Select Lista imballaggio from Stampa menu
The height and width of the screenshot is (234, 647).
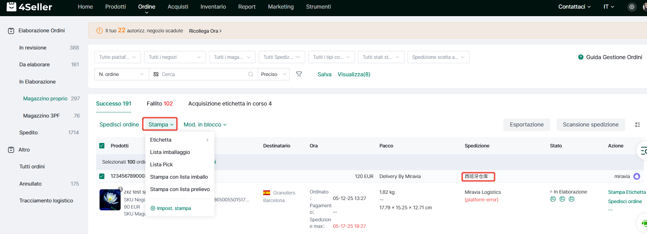pos(170,152)
